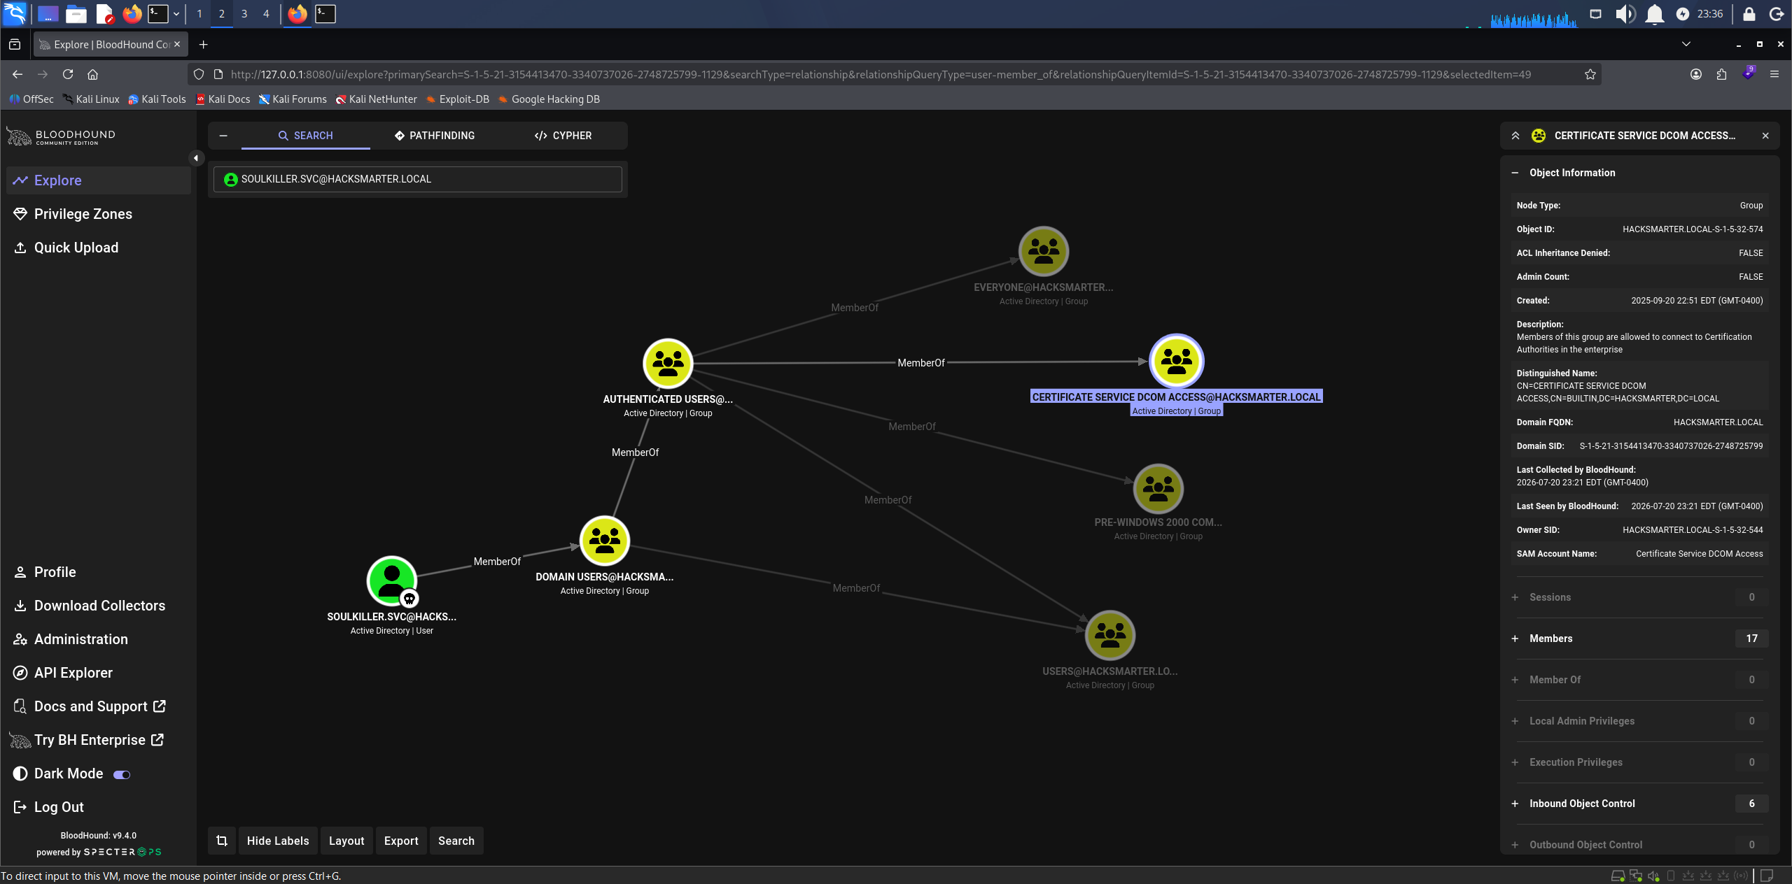Collapse the left sidebar arrow

196,158
